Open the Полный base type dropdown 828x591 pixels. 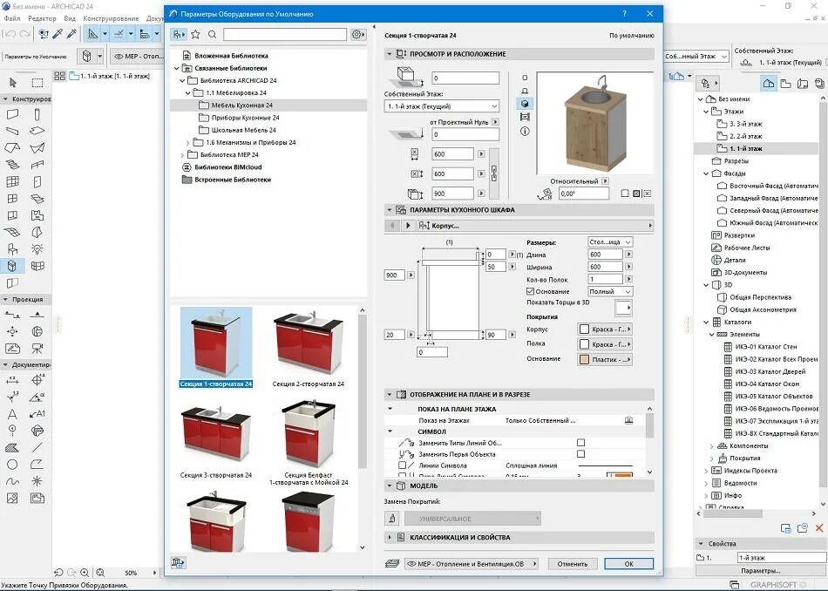coord(610,291)
